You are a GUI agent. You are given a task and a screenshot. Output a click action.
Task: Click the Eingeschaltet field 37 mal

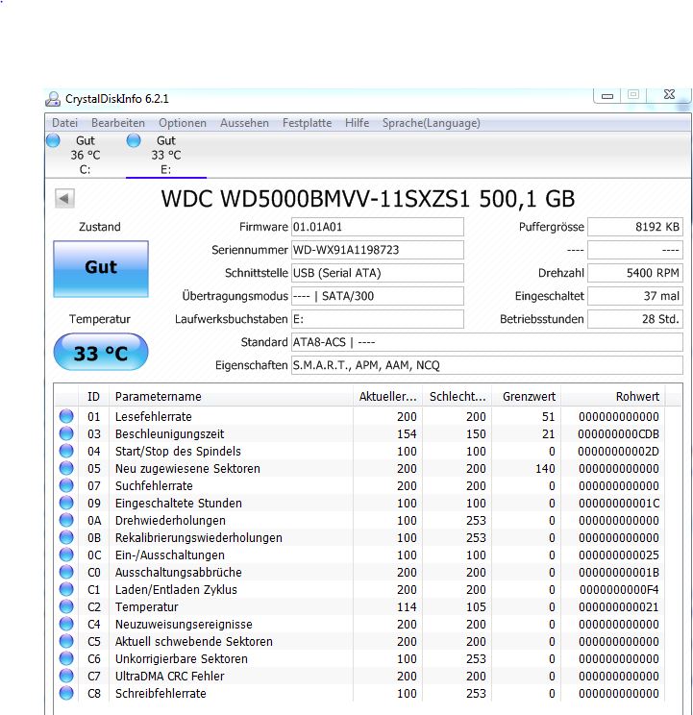635,296
